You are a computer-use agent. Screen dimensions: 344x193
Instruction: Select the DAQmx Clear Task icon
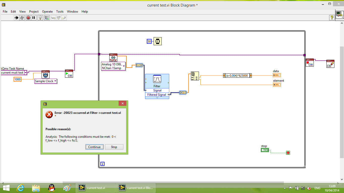point(330,64)
